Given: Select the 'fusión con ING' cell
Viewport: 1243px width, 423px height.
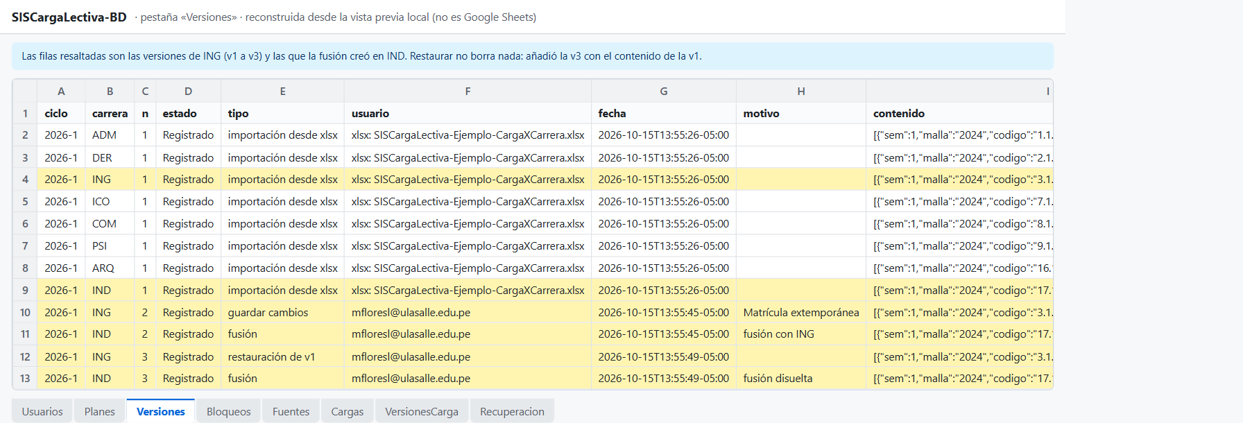Looking at the screenshot, I should (x=801, y=334).
